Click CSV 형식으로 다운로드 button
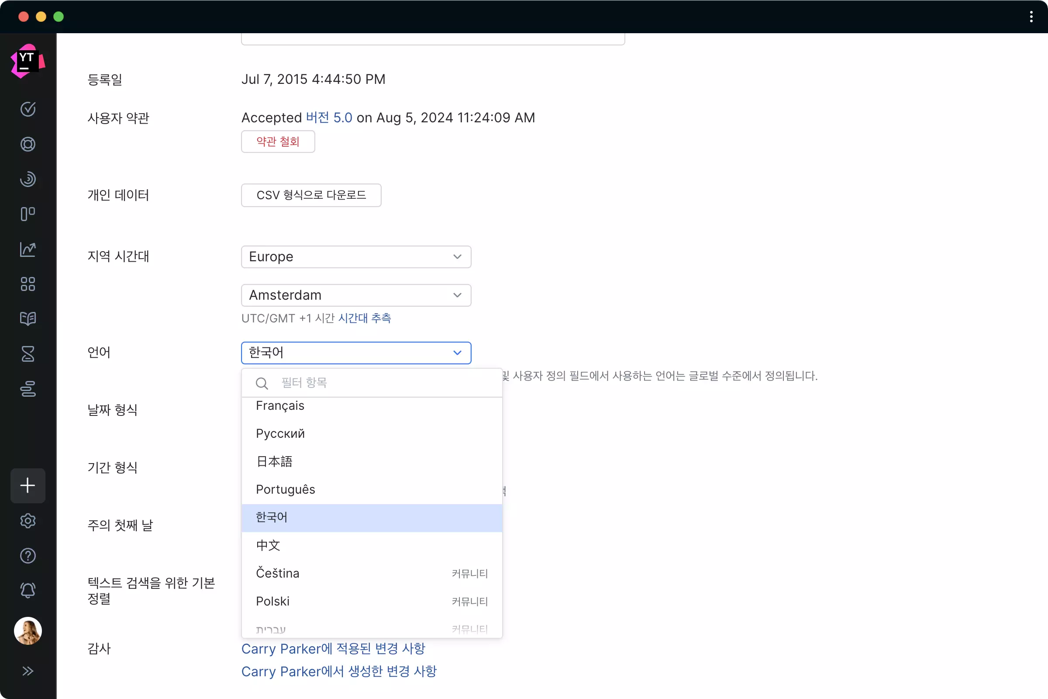 (x=311, y=195)
